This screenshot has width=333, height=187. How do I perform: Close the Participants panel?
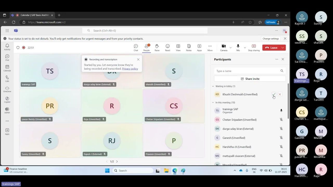pos(283,59)
